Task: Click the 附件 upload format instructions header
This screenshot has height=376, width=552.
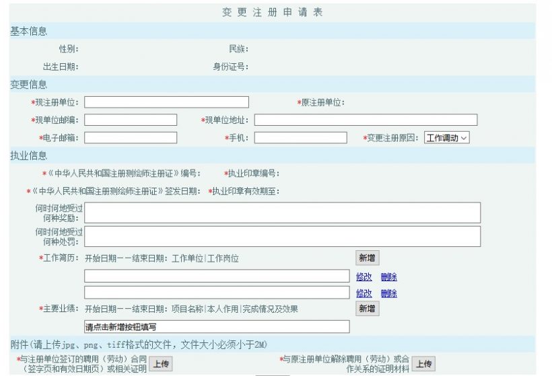Action: pyautogui.click(x=139, y=344)
